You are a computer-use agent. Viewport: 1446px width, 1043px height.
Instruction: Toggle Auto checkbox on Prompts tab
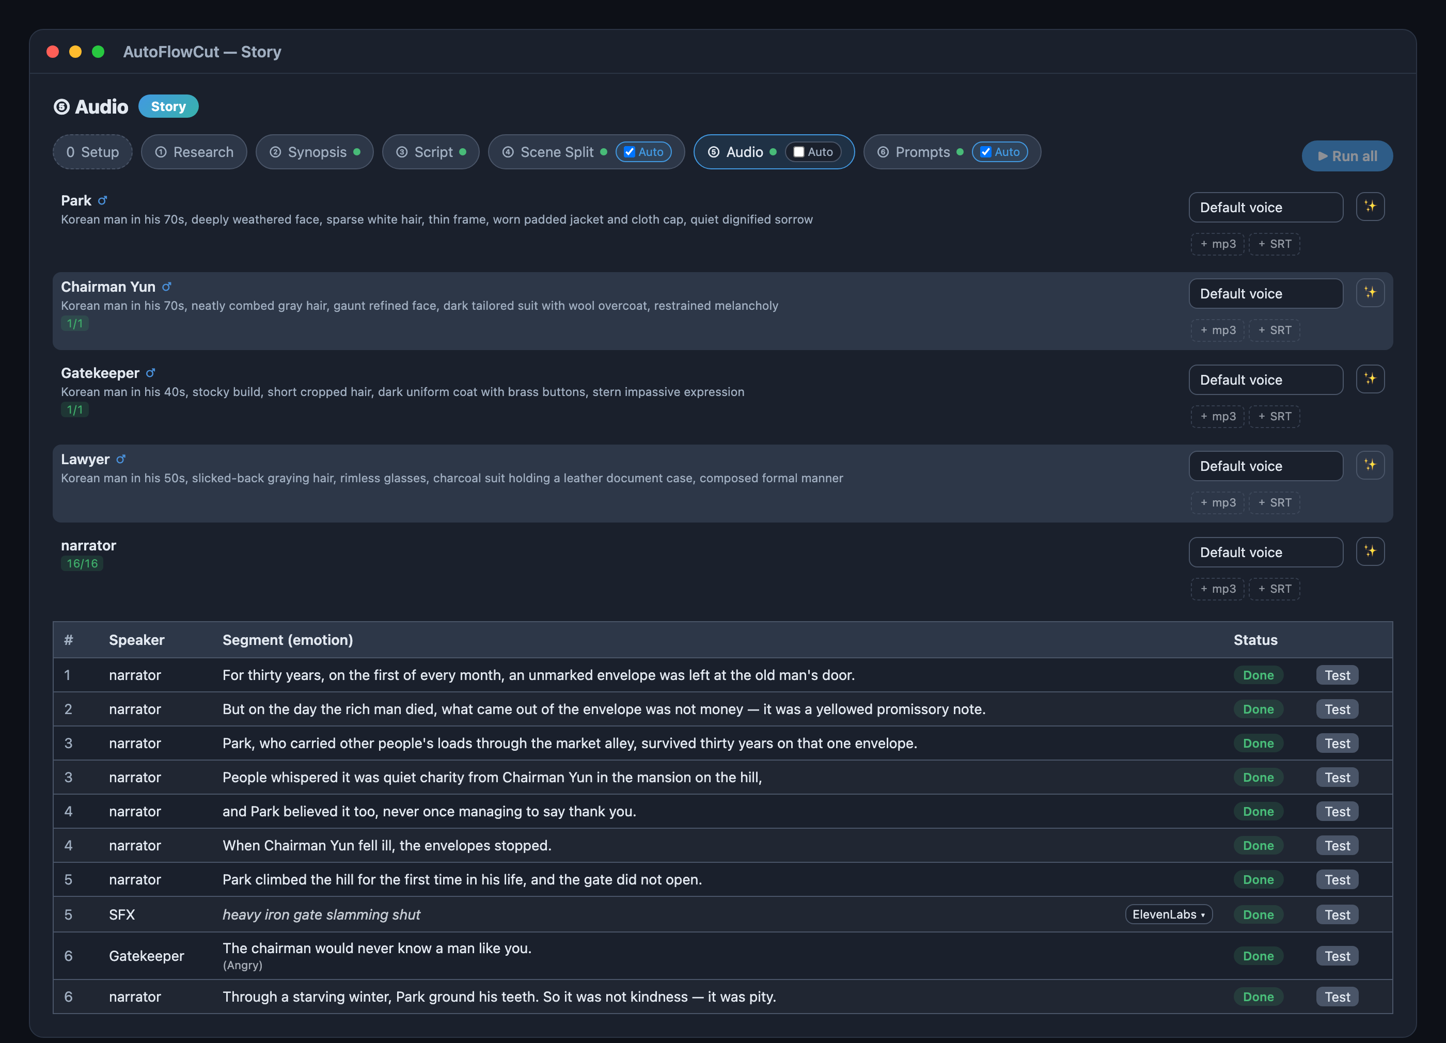986,152
